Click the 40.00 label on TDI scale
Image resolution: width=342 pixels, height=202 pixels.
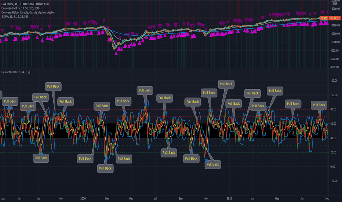click(x=333, y=138)
